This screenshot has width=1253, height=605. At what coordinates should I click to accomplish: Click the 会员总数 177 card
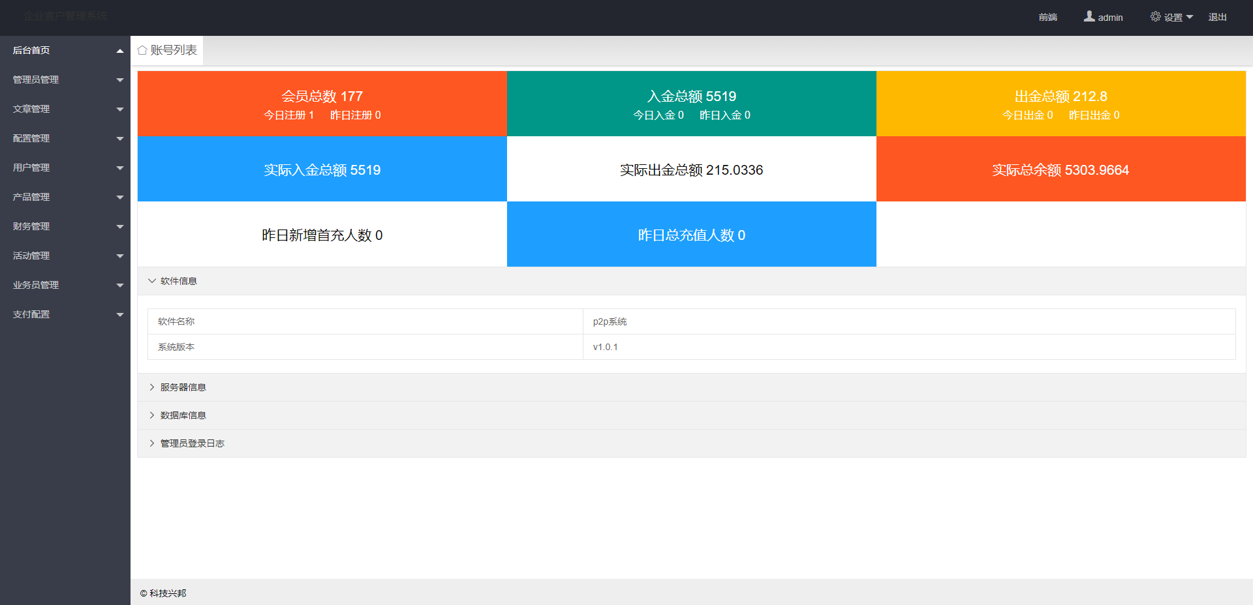pos(322,104)
